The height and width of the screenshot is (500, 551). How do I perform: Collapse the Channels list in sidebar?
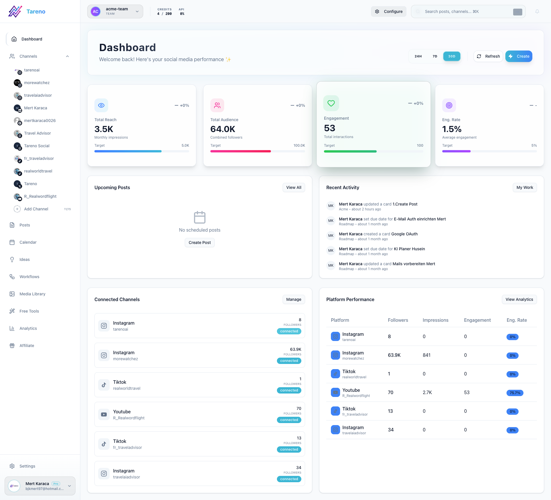(68, 56)
